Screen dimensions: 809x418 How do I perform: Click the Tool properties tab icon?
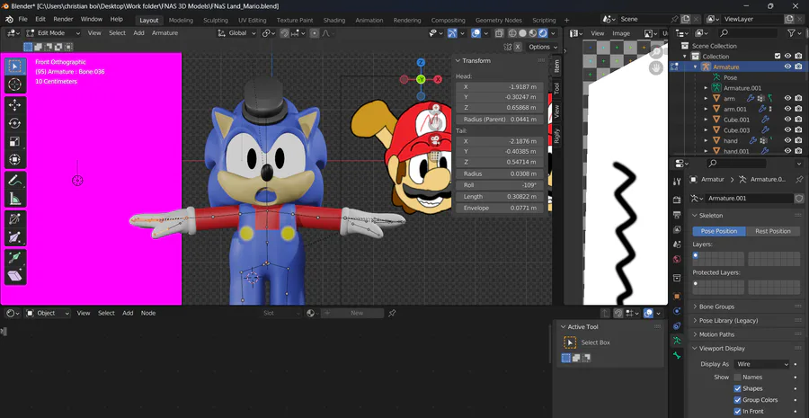point(677,182)
